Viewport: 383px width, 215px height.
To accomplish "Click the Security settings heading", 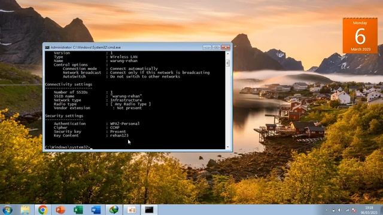I will pos(64,116).
